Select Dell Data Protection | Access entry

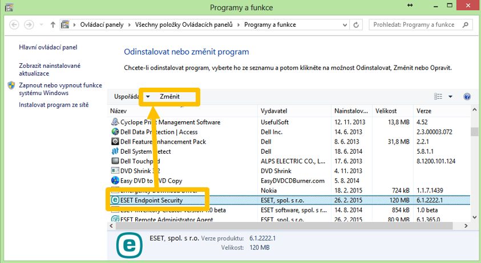[x=159, y=132]
